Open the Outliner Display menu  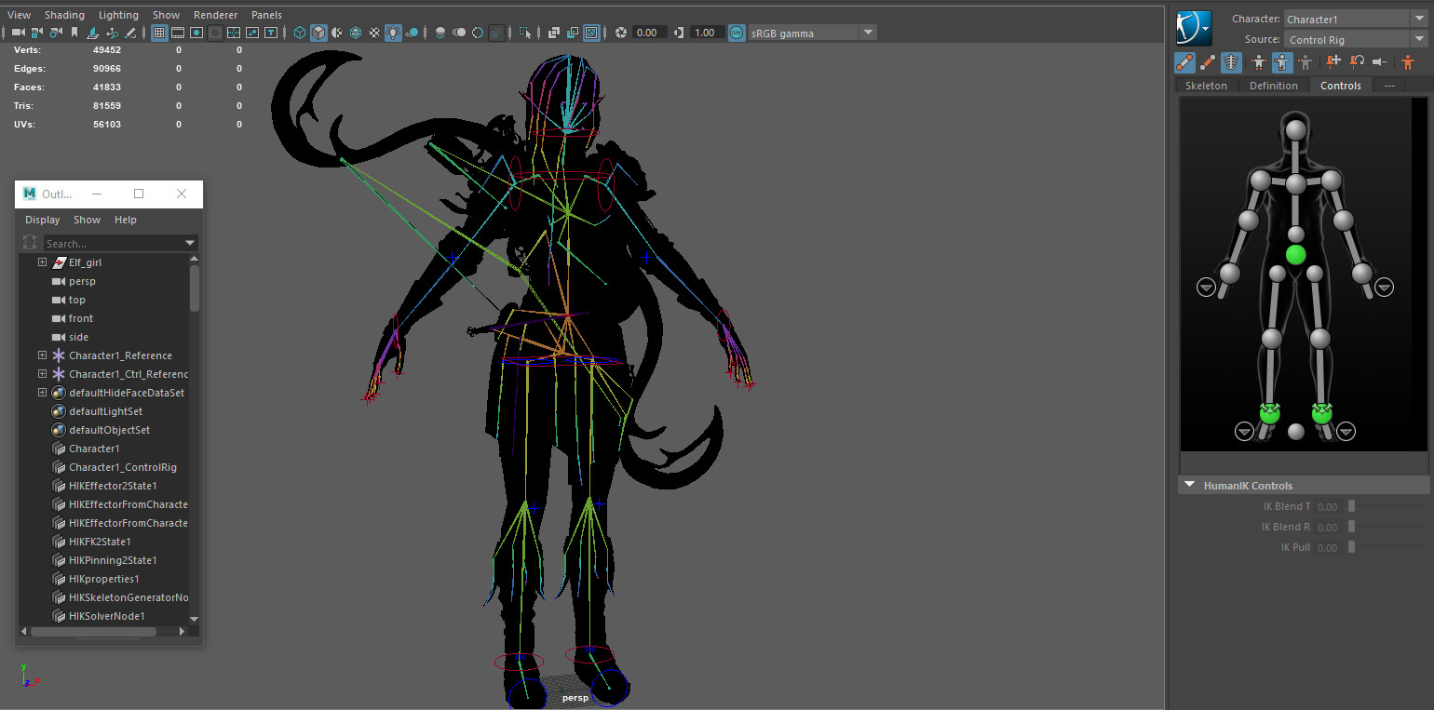pyautogui.click(x=42, y=220)
